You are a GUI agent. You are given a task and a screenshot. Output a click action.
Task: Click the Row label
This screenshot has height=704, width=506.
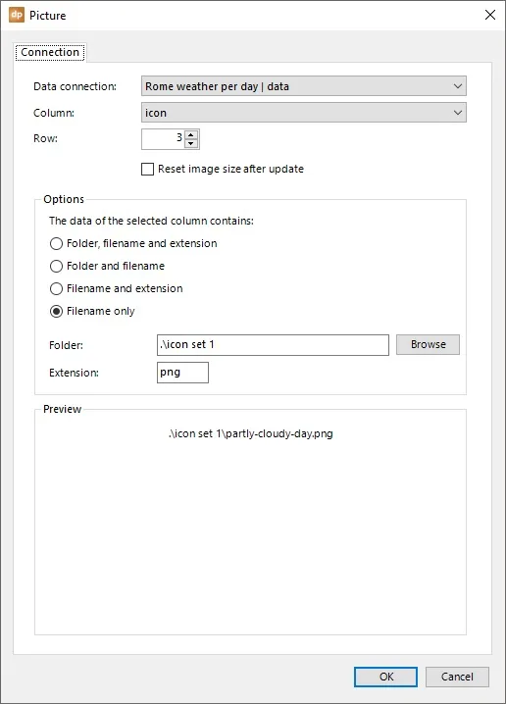(45, 138)
